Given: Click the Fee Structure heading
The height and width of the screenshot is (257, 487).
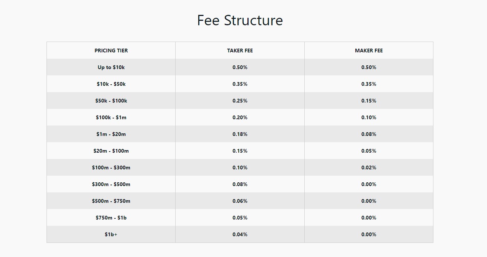Looking at the screenshot, I should pos(240,20).
